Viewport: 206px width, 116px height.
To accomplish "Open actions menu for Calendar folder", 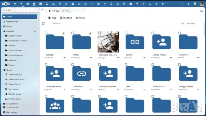I will (64, 58).
